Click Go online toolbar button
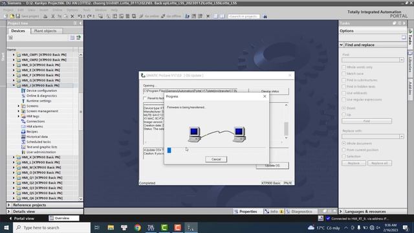Screen dimensions: 414x233 149,16
